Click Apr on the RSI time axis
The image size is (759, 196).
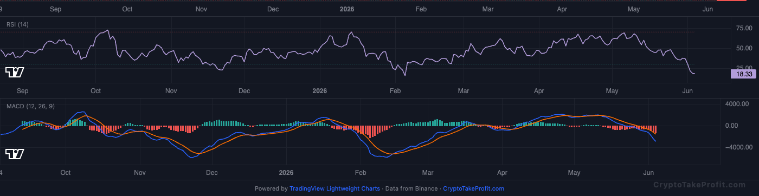(x=539, y=90)
